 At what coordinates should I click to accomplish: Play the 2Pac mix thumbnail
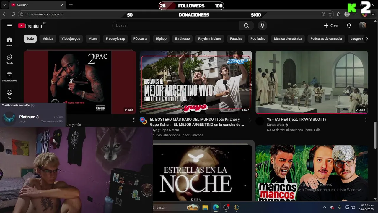(80, 82)
